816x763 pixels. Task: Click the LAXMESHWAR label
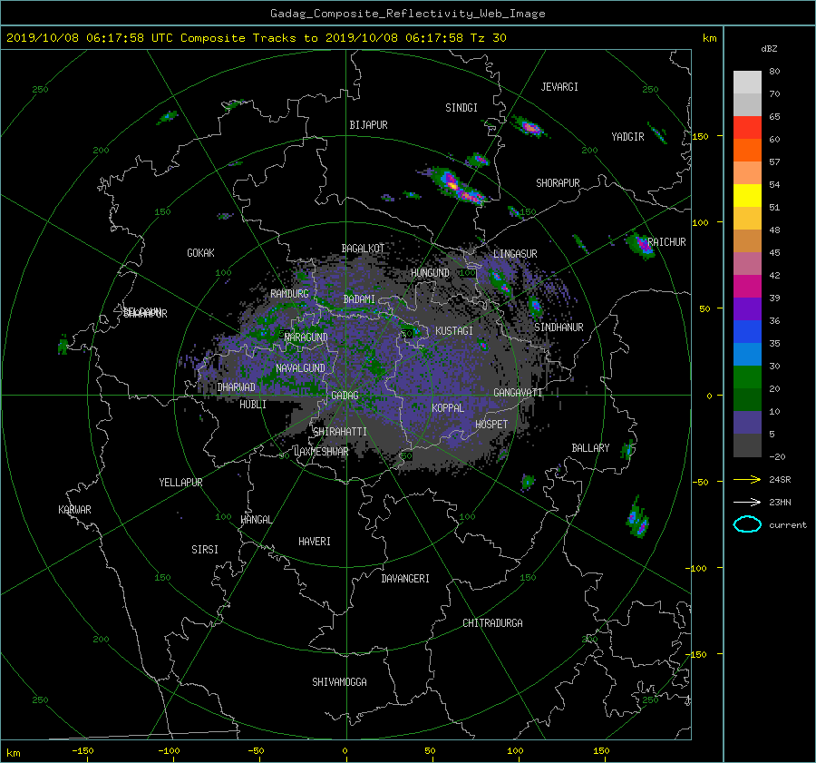click(321, 452)
